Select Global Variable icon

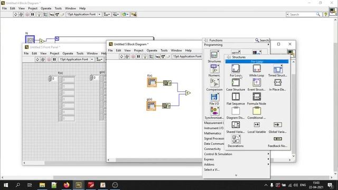[x=278, y=125]
